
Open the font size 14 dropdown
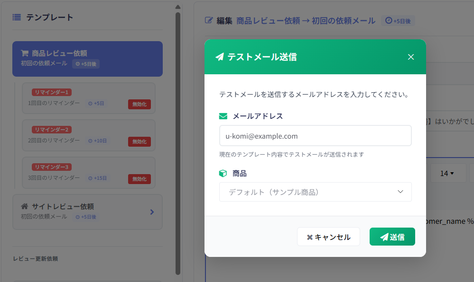[447, 174]
